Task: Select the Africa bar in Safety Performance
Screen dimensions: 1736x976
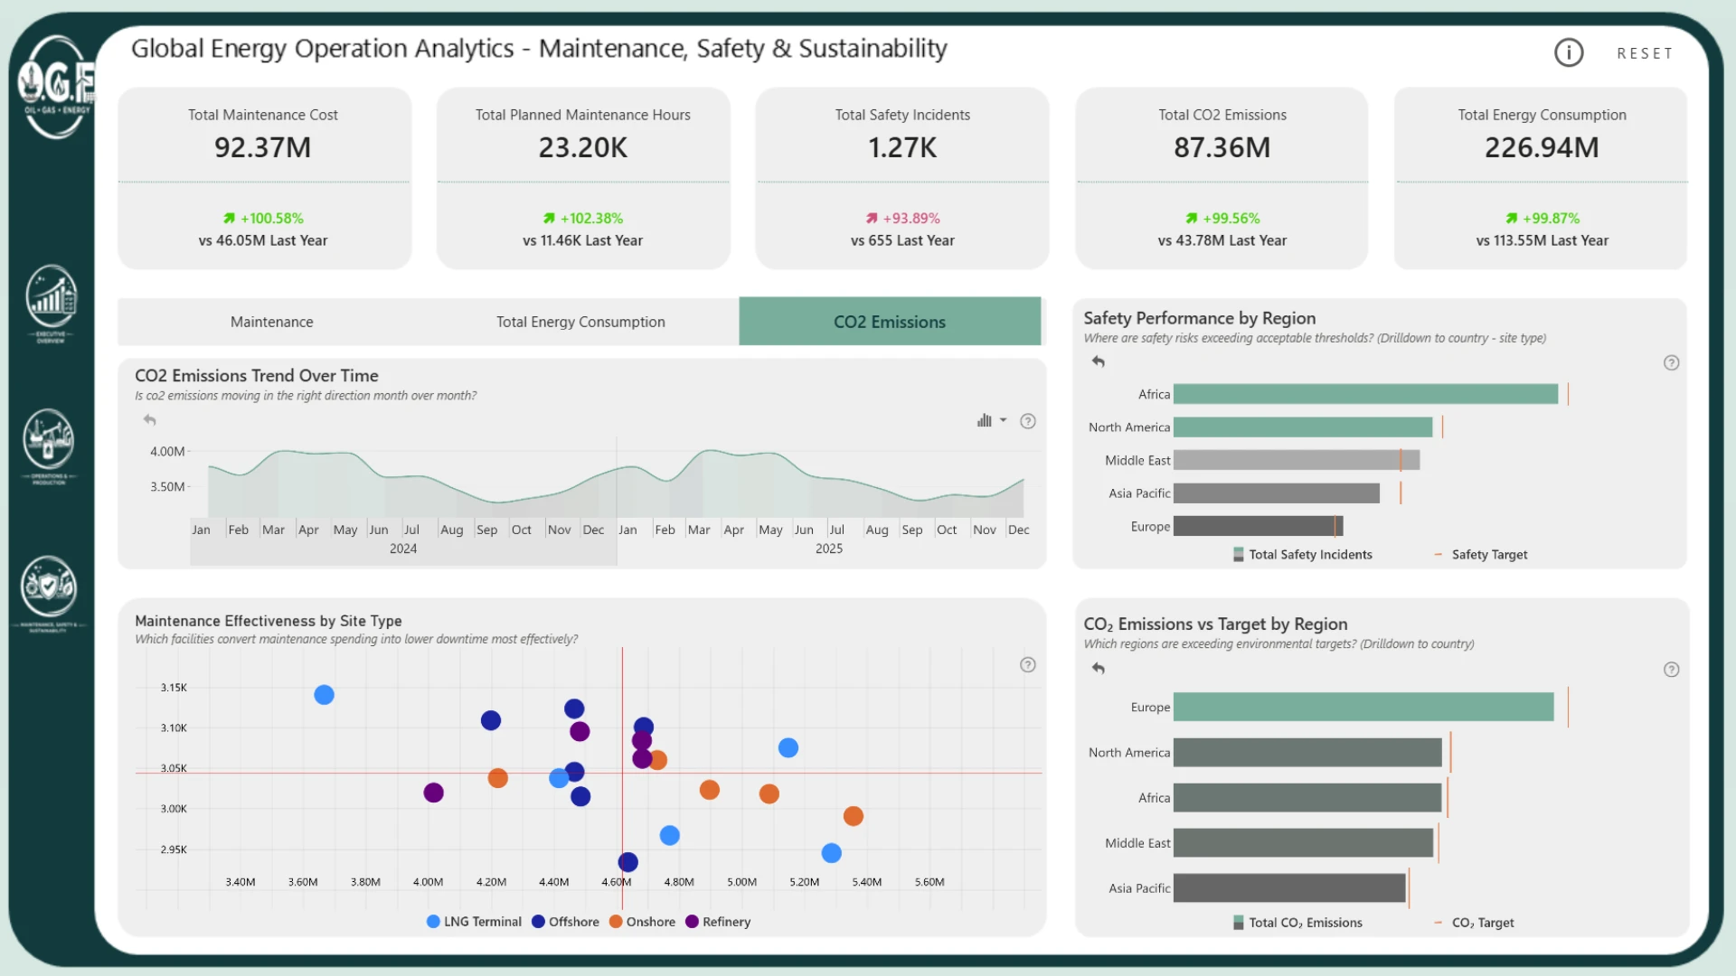Action: click(1365, 394)
